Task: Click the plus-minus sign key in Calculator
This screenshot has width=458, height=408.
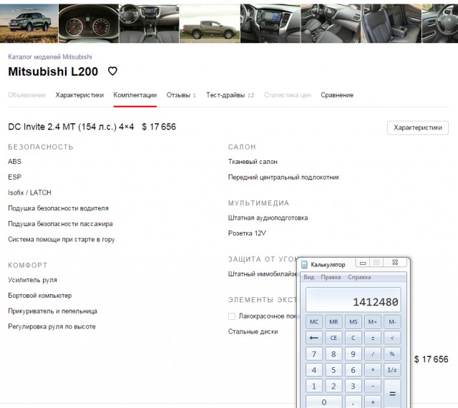Action: (x=372, y=338)
